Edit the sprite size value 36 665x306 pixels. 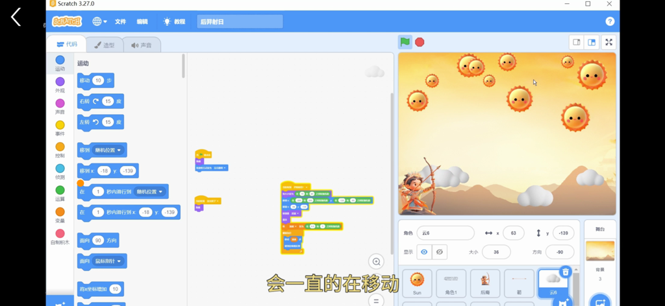[x=496, y=252]
